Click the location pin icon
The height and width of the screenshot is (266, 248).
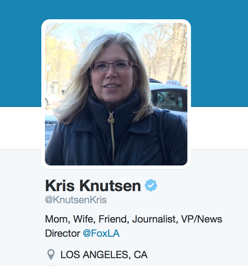tap(51, 255)
